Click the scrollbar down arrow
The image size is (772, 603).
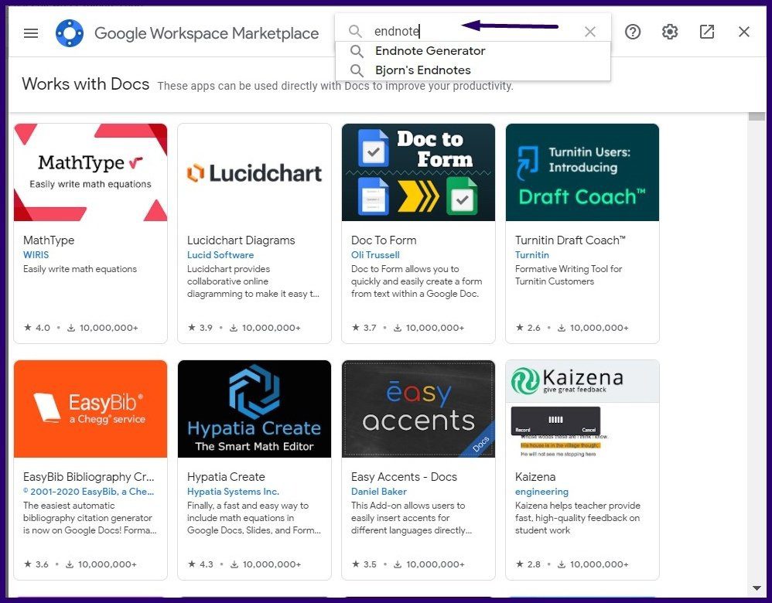757,588
